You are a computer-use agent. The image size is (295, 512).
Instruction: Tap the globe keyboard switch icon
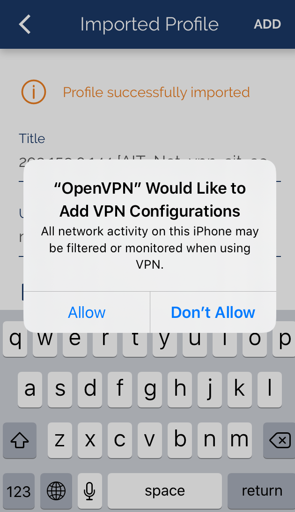coord(56,491)
